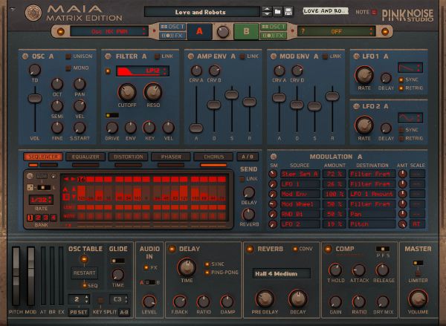Toggle the MOD ENV A power button

[274, 56]
